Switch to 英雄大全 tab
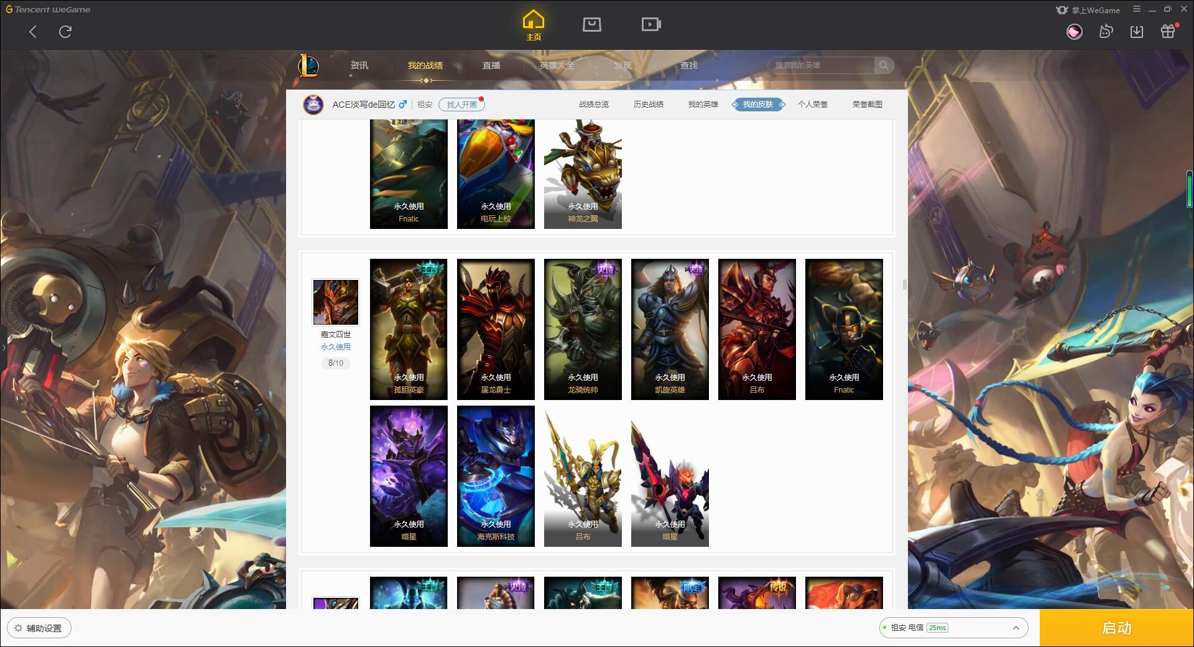The width and height of the screenshot is (1194, 647). click(557, 65)
